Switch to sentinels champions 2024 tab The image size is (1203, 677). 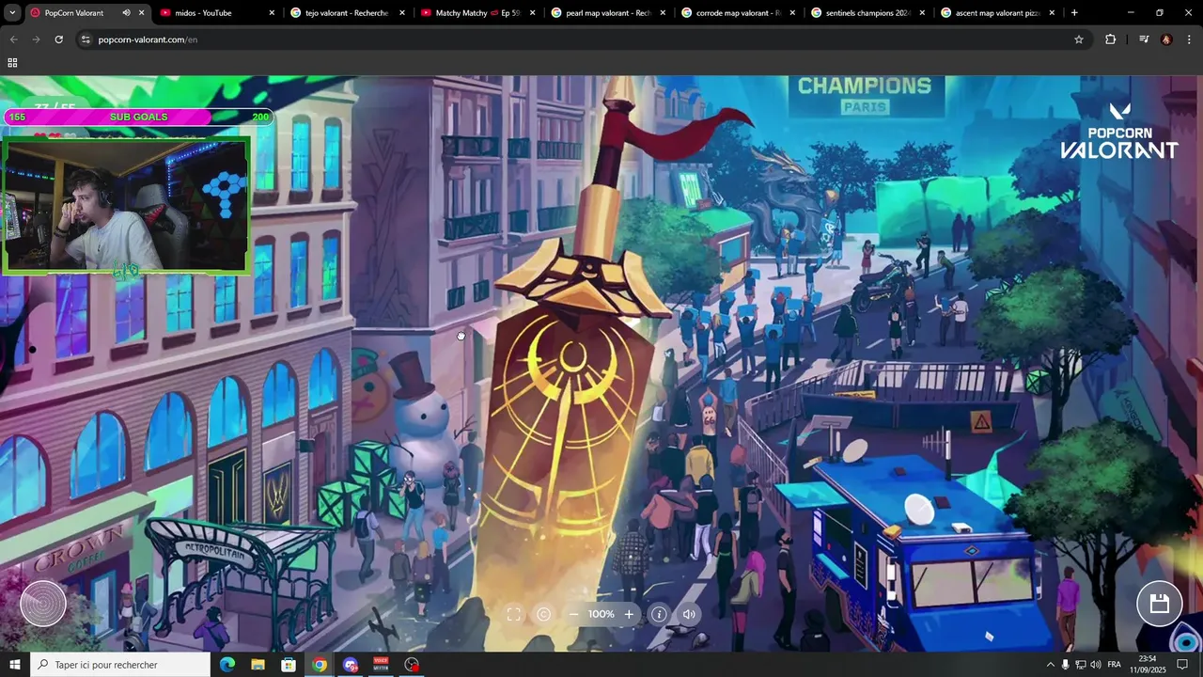[x=868, y=13]
